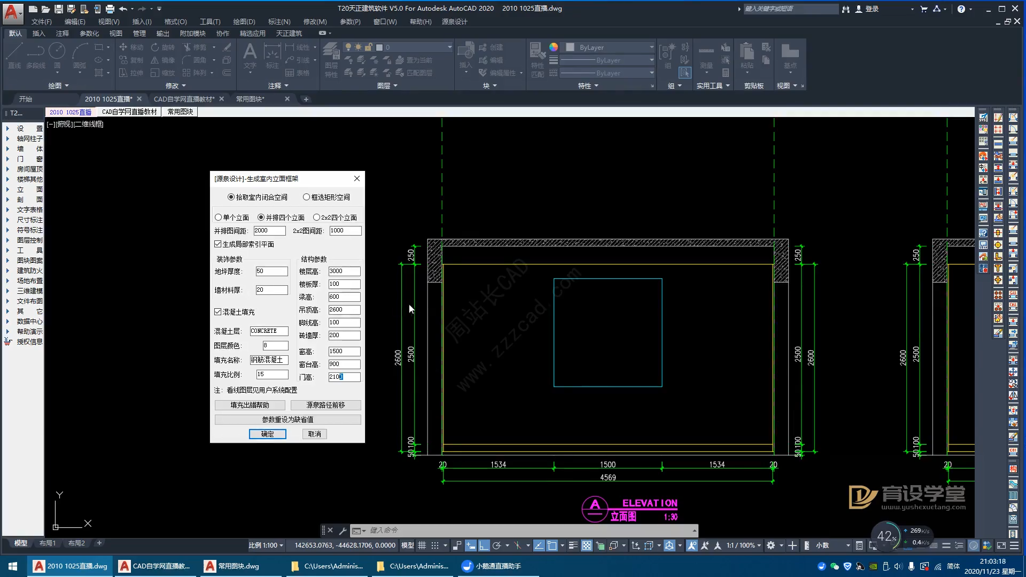
Task: Click 登录 sign-in link in title bar
Action: (872, 9)
